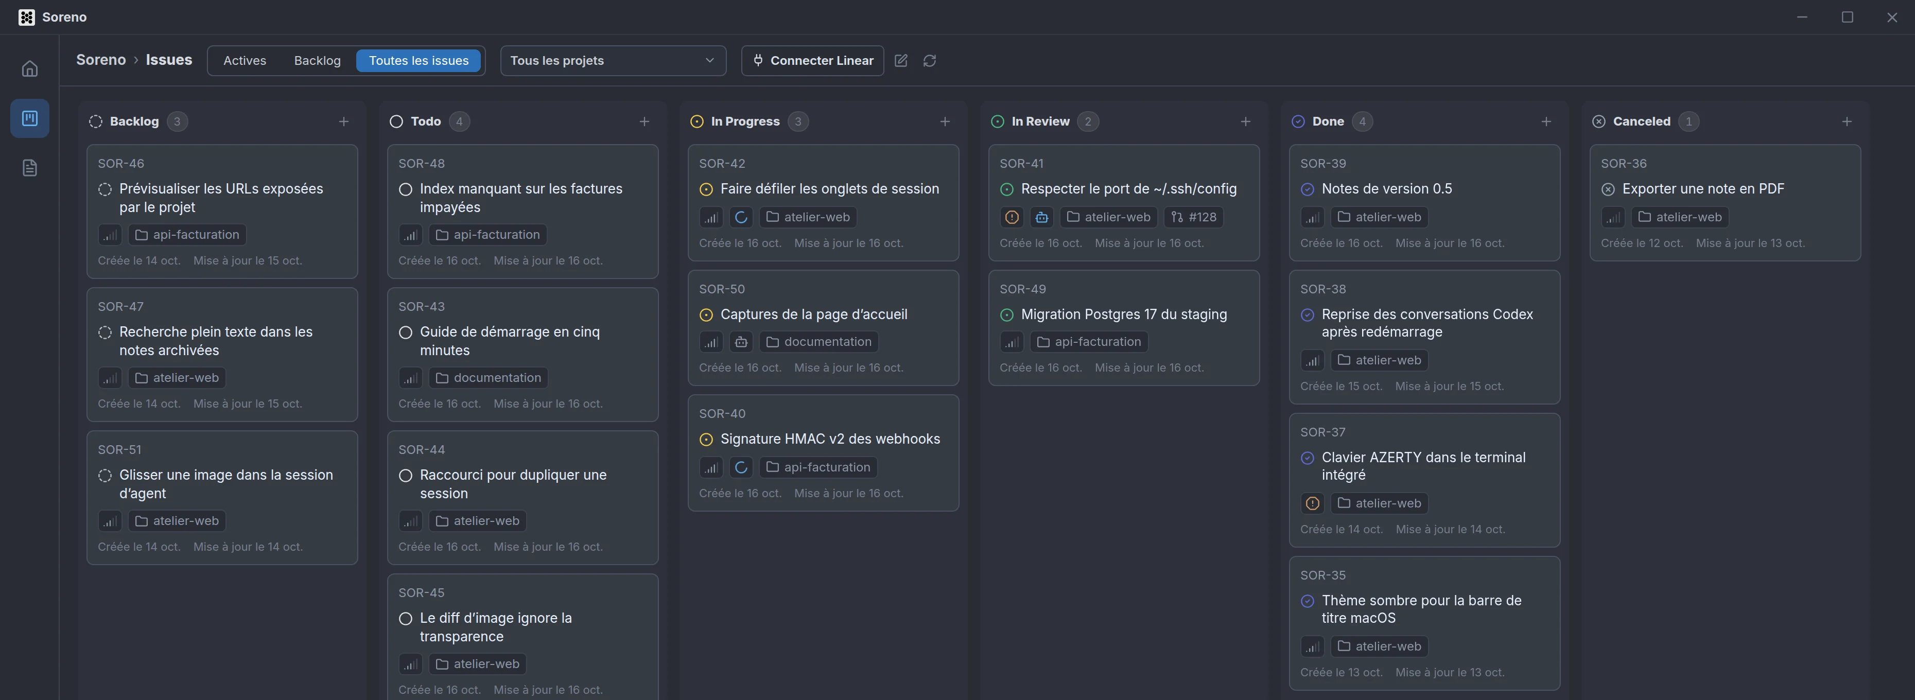Toggle status circle of Prévisualiser les URLs issue
The height and width of the screenshot is (700, 1915).
(x=105, y=189)
